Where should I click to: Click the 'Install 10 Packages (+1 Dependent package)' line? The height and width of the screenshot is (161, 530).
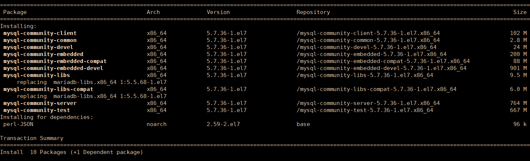(71, 152)
